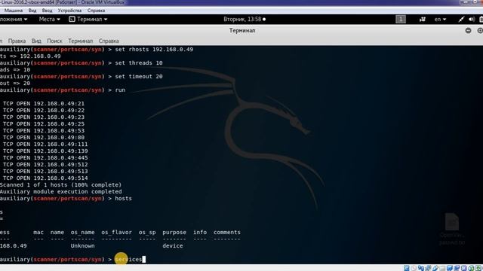This screenshot has height=271, width=483.
Task: Open the VirtualBox Справка menu
Action: [96, 11]
